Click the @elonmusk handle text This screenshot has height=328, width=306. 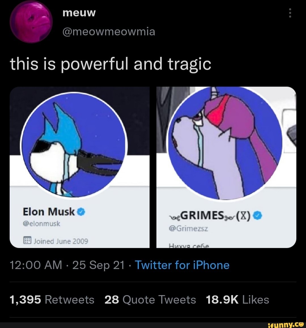coord(41,224)
